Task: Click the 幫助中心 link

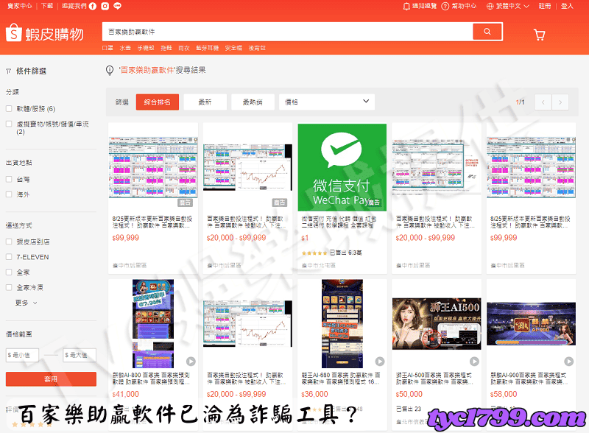Action: coord(464,6)
